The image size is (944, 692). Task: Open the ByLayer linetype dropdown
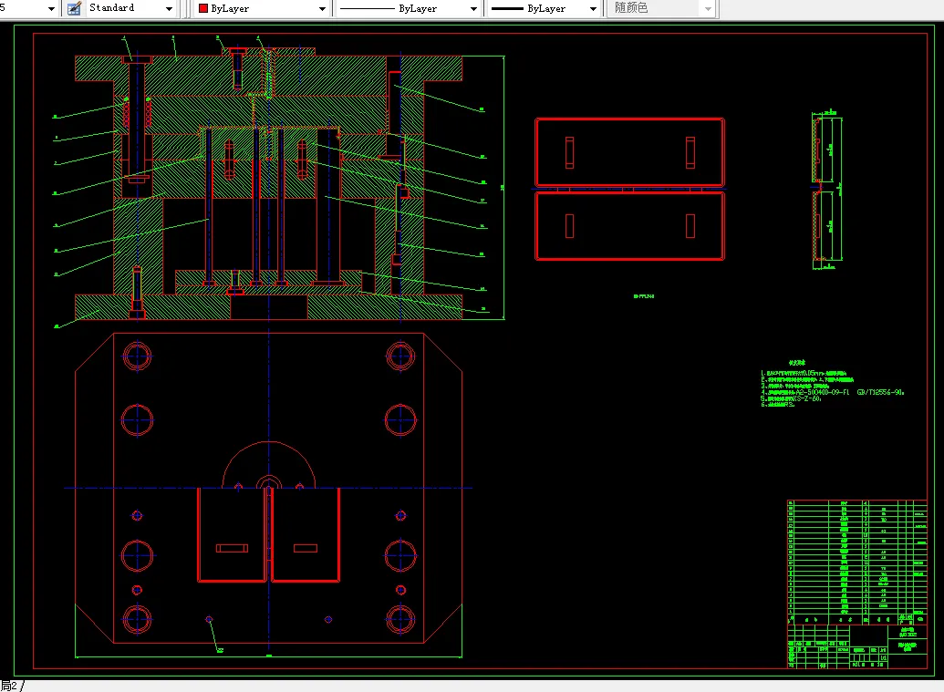pyautogui.click(x=409, y=8)
